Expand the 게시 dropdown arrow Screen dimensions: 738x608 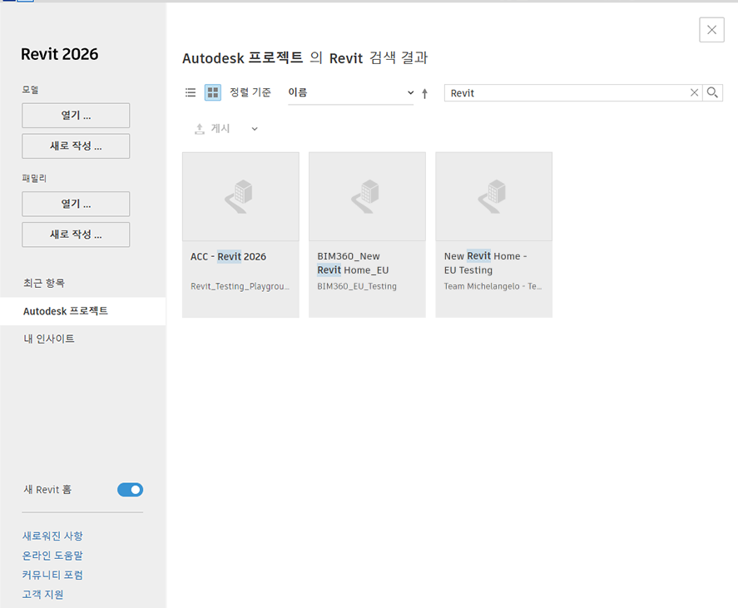pos(255,129)
